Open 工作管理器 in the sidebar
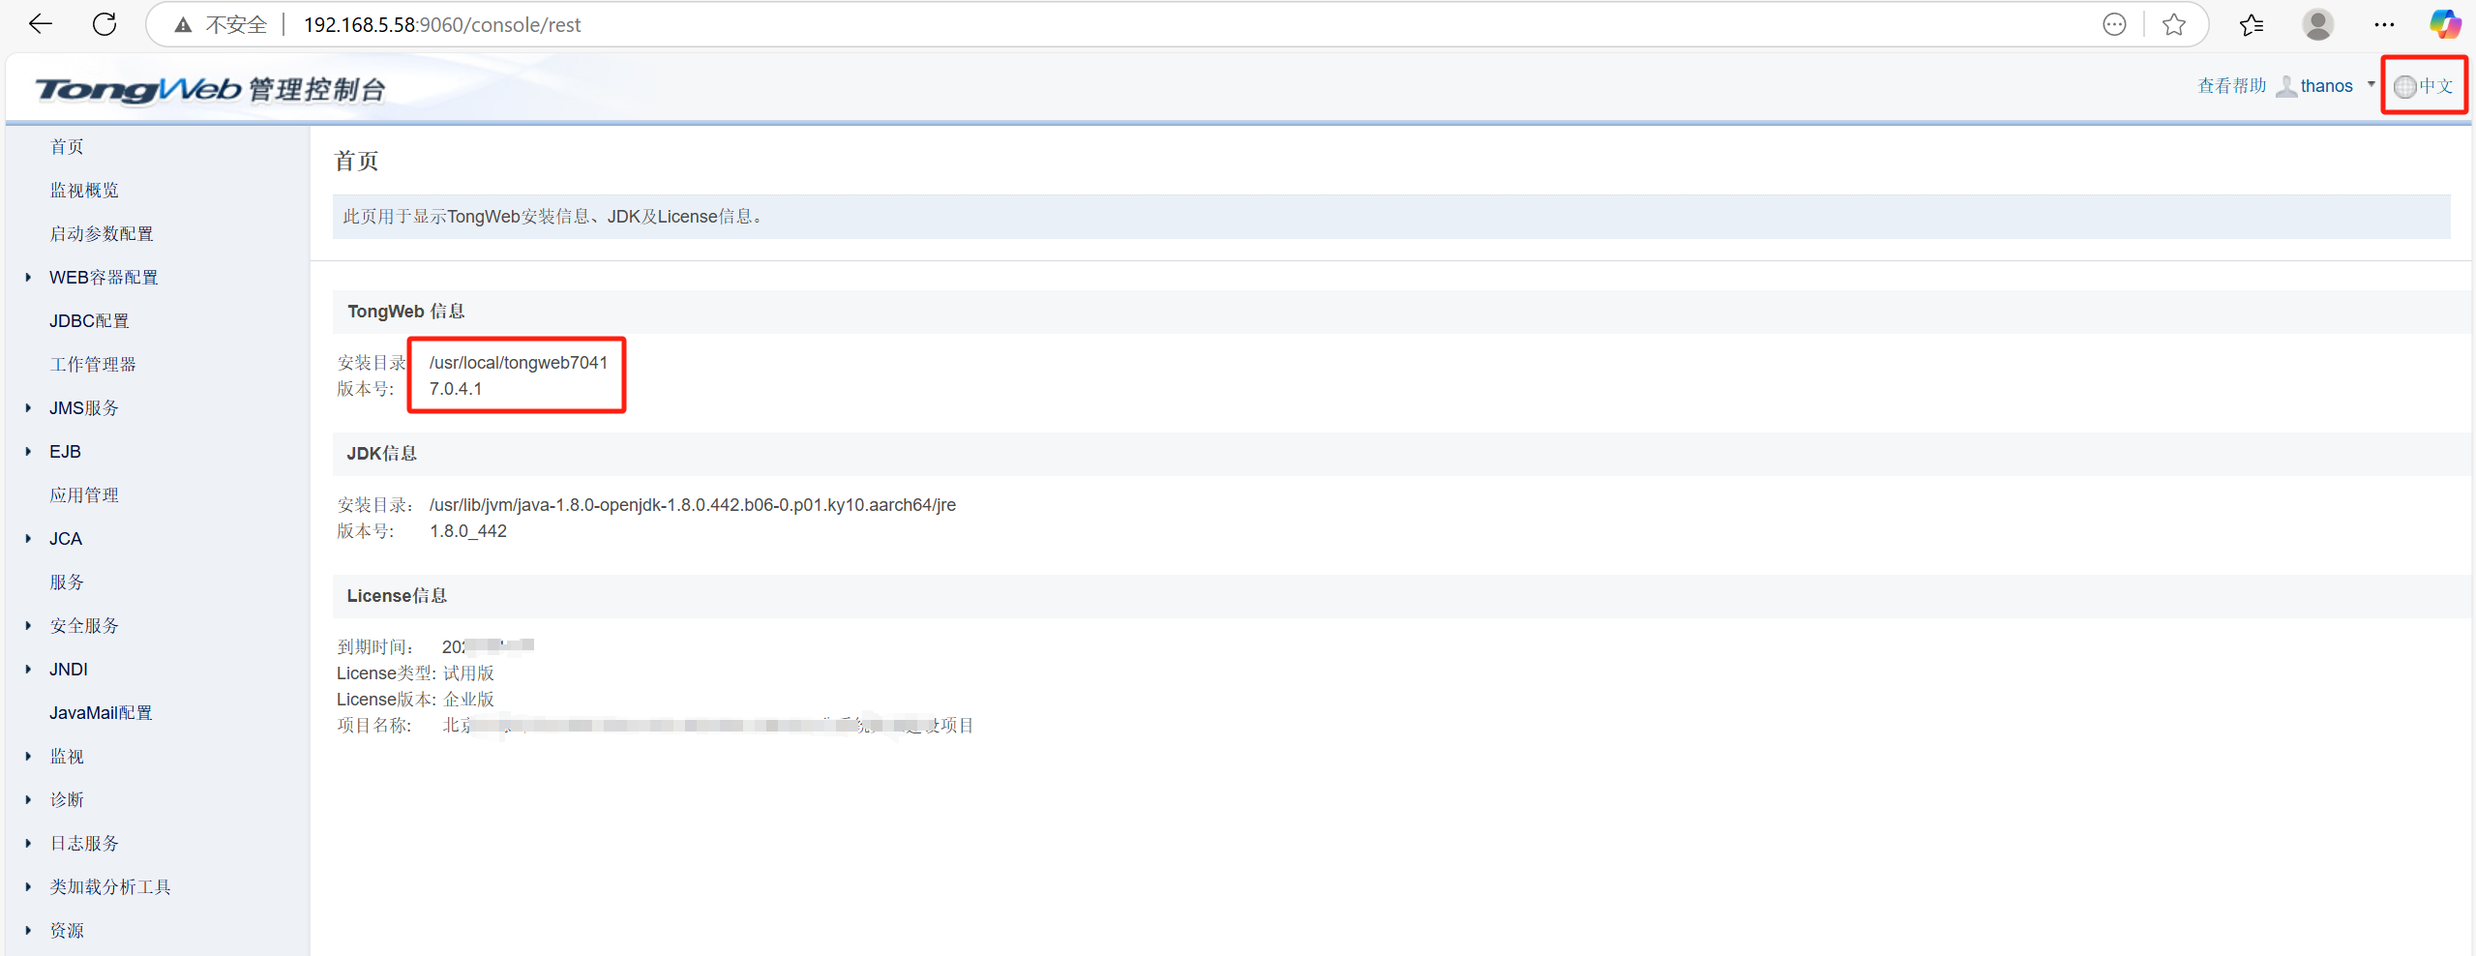 (x=93, y=364)
